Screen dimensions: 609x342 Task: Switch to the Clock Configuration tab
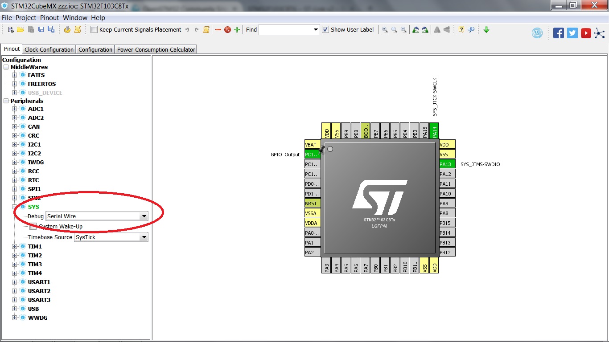pyautogui.click(x=49, y=49)
